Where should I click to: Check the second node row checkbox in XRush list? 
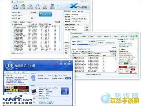tap(14, 29)
